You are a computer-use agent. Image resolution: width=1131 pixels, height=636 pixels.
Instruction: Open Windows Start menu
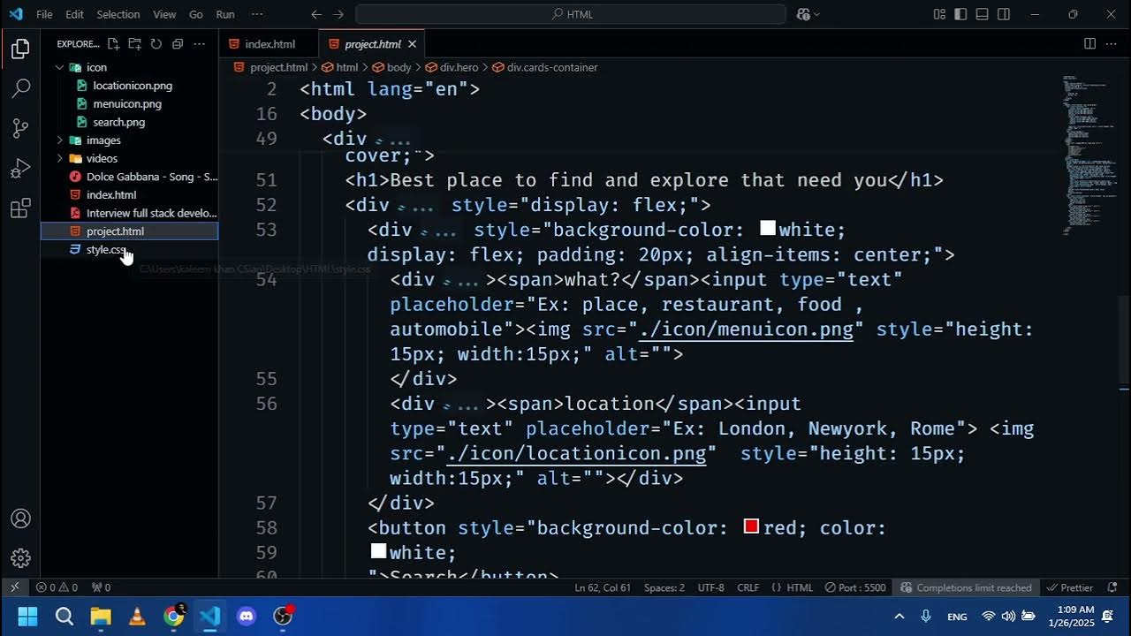(27, 616)
